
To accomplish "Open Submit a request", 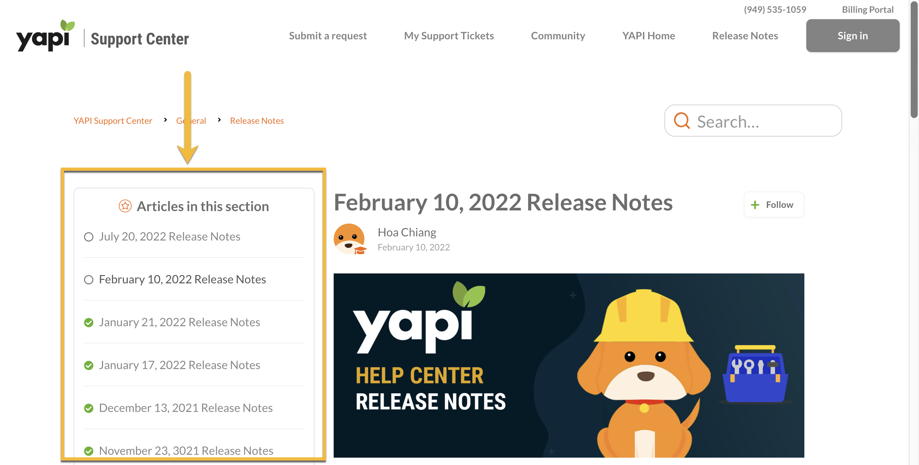I will pyautogui.click(x=328, y=35).
